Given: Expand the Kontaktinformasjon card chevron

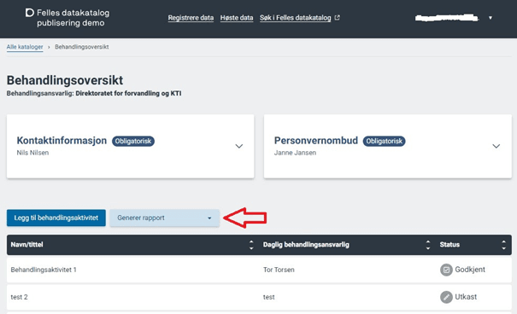Looking at the screenshot, I should click(x=239, y=146).
